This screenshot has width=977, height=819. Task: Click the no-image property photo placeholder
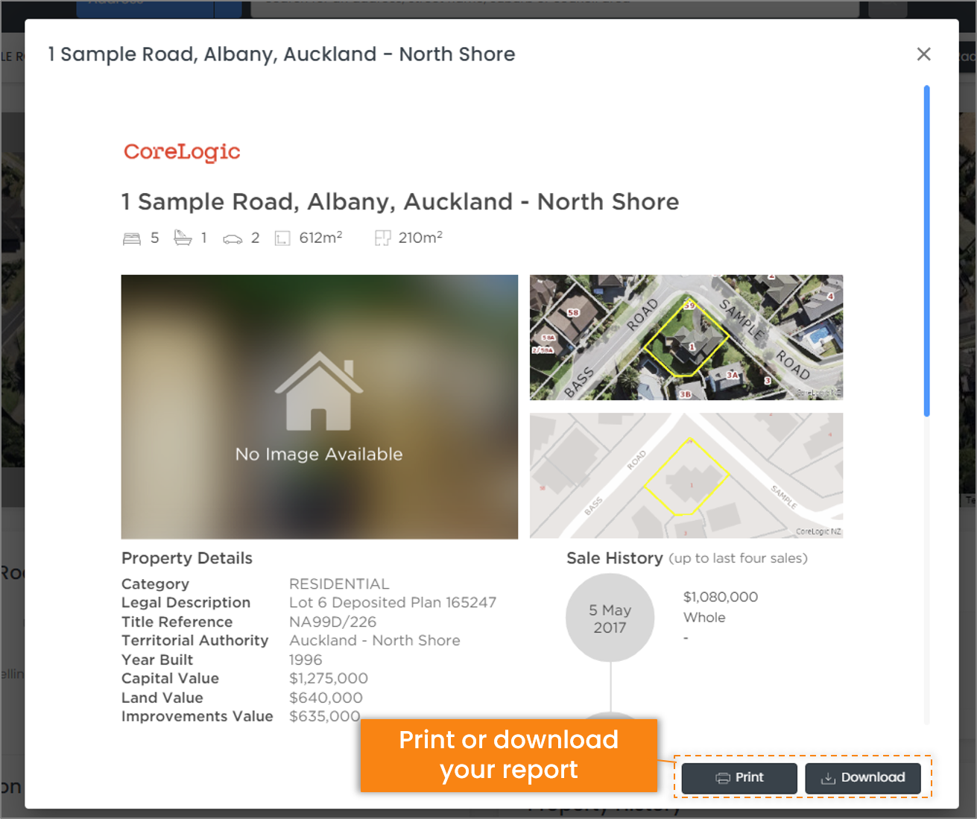coord(320,407)
